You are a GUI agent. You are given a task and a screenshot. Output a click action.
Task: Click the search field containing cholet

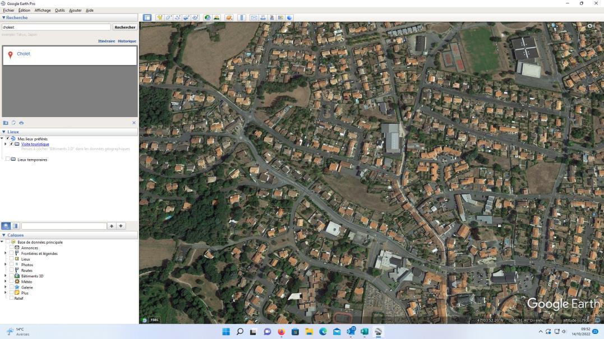56,27
